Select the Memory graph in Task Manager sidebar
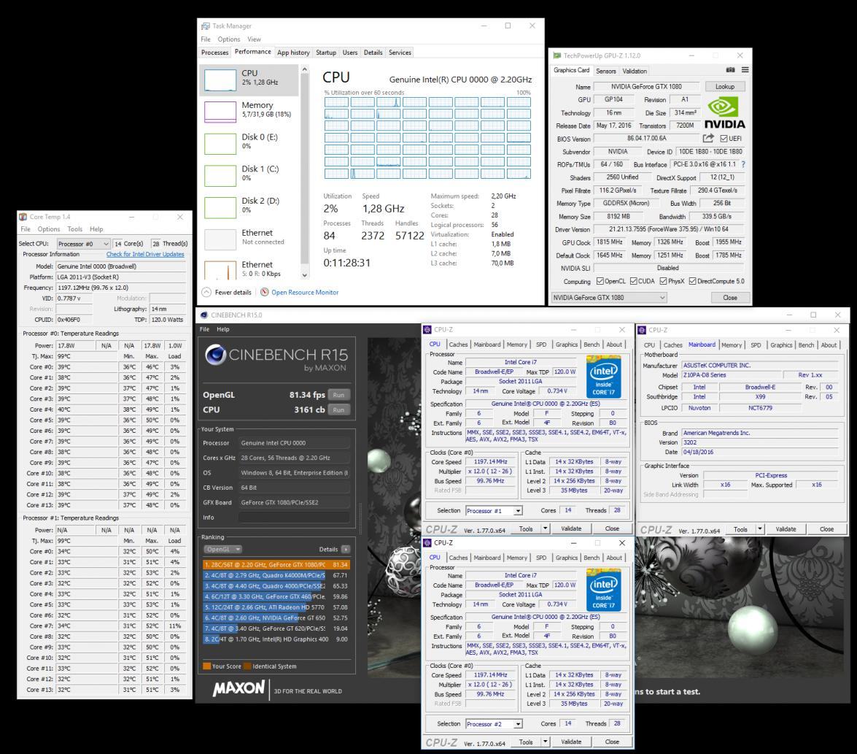The height and width of the screenshot is (754, 857). (220, 112)
